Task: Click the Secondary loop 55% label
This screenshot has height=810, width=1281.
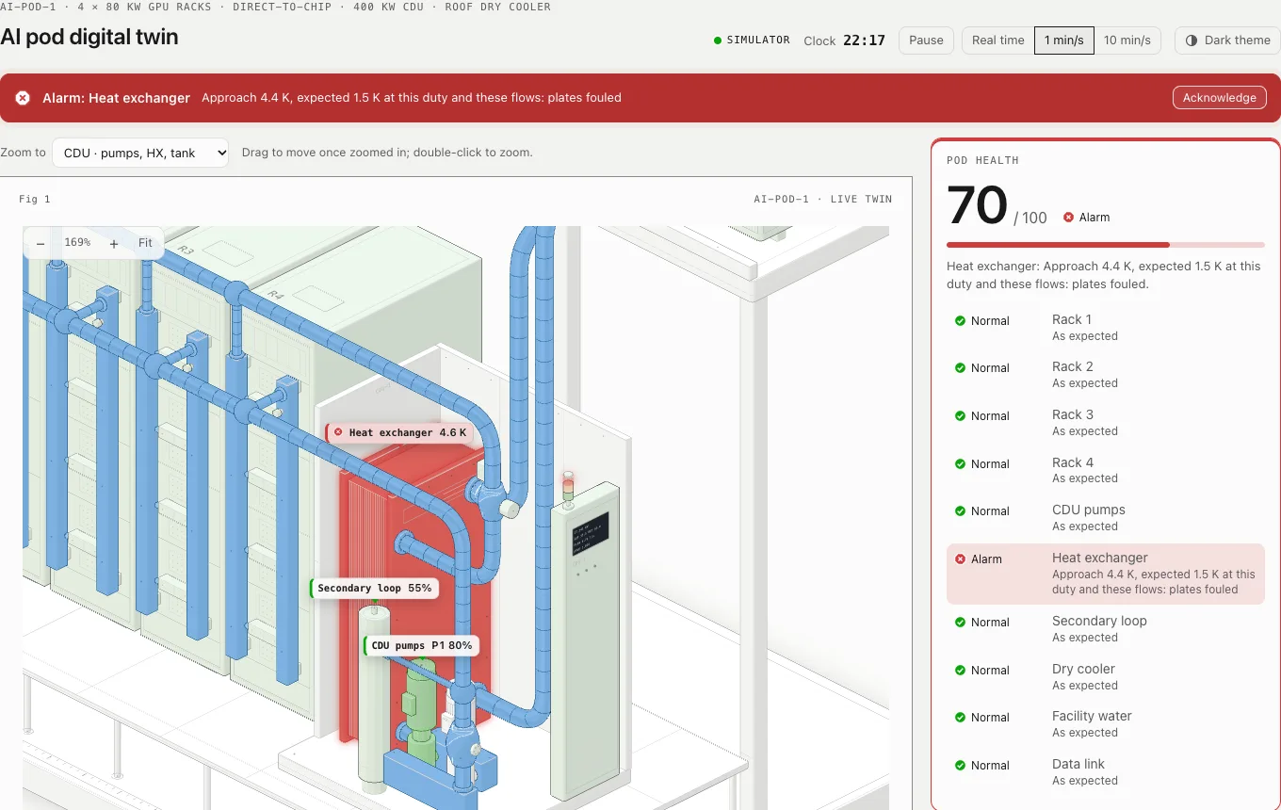Action: click(x=374, y=589)
